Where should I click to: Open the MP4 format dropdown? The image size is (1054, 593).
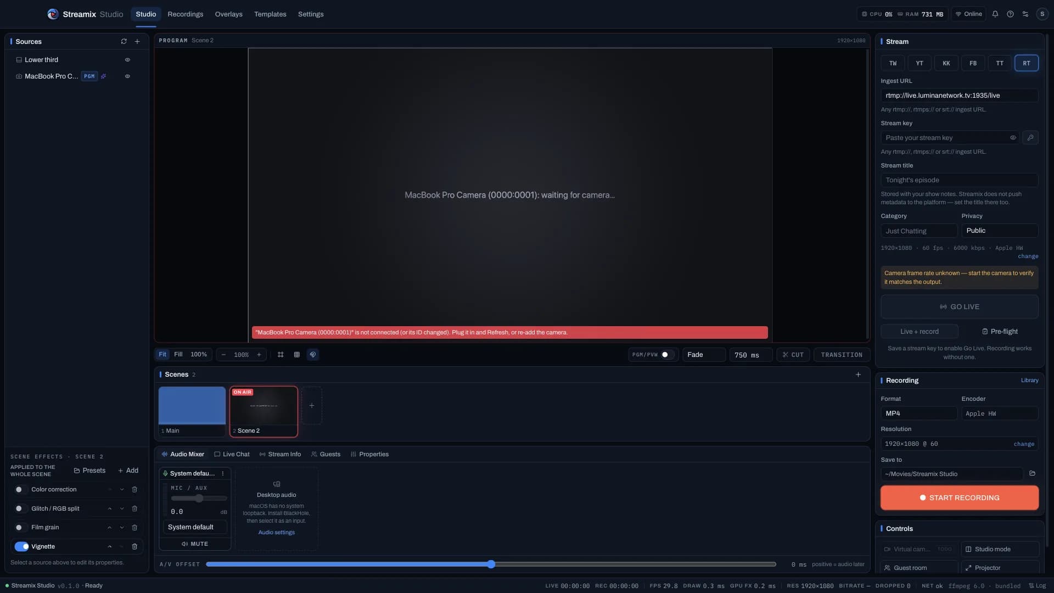(x=919, y=413)
